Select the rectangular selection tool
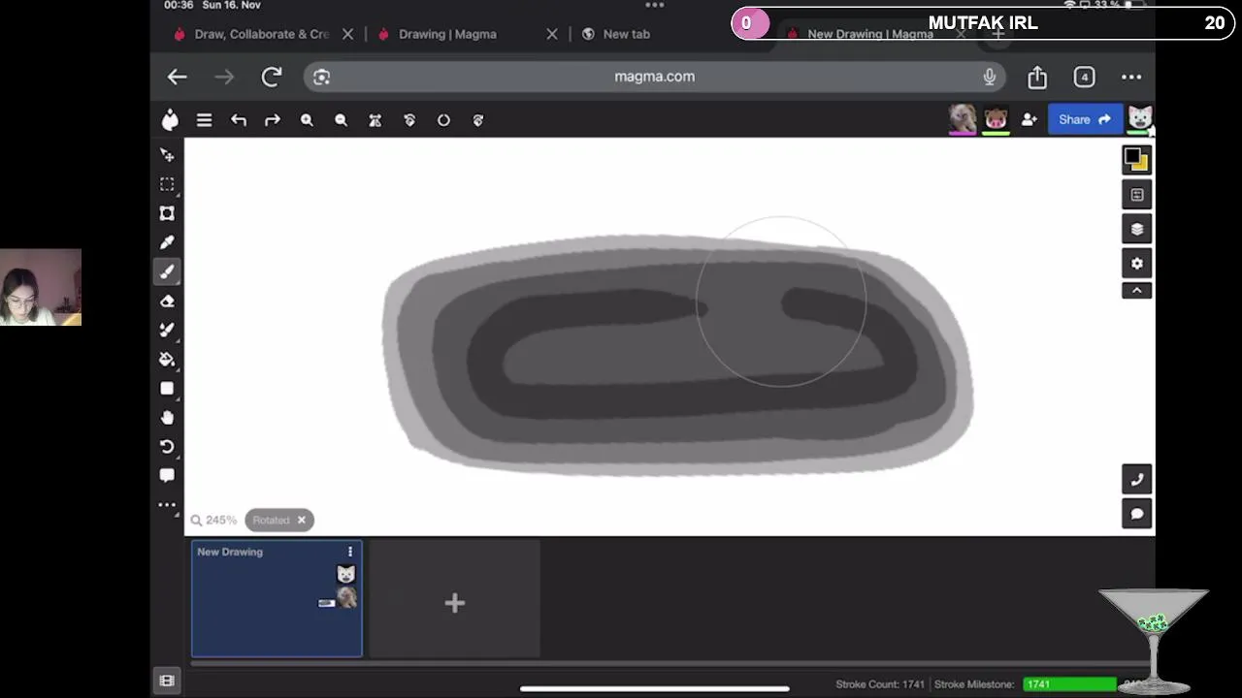The image size is (1242, 698). point(167,184)
